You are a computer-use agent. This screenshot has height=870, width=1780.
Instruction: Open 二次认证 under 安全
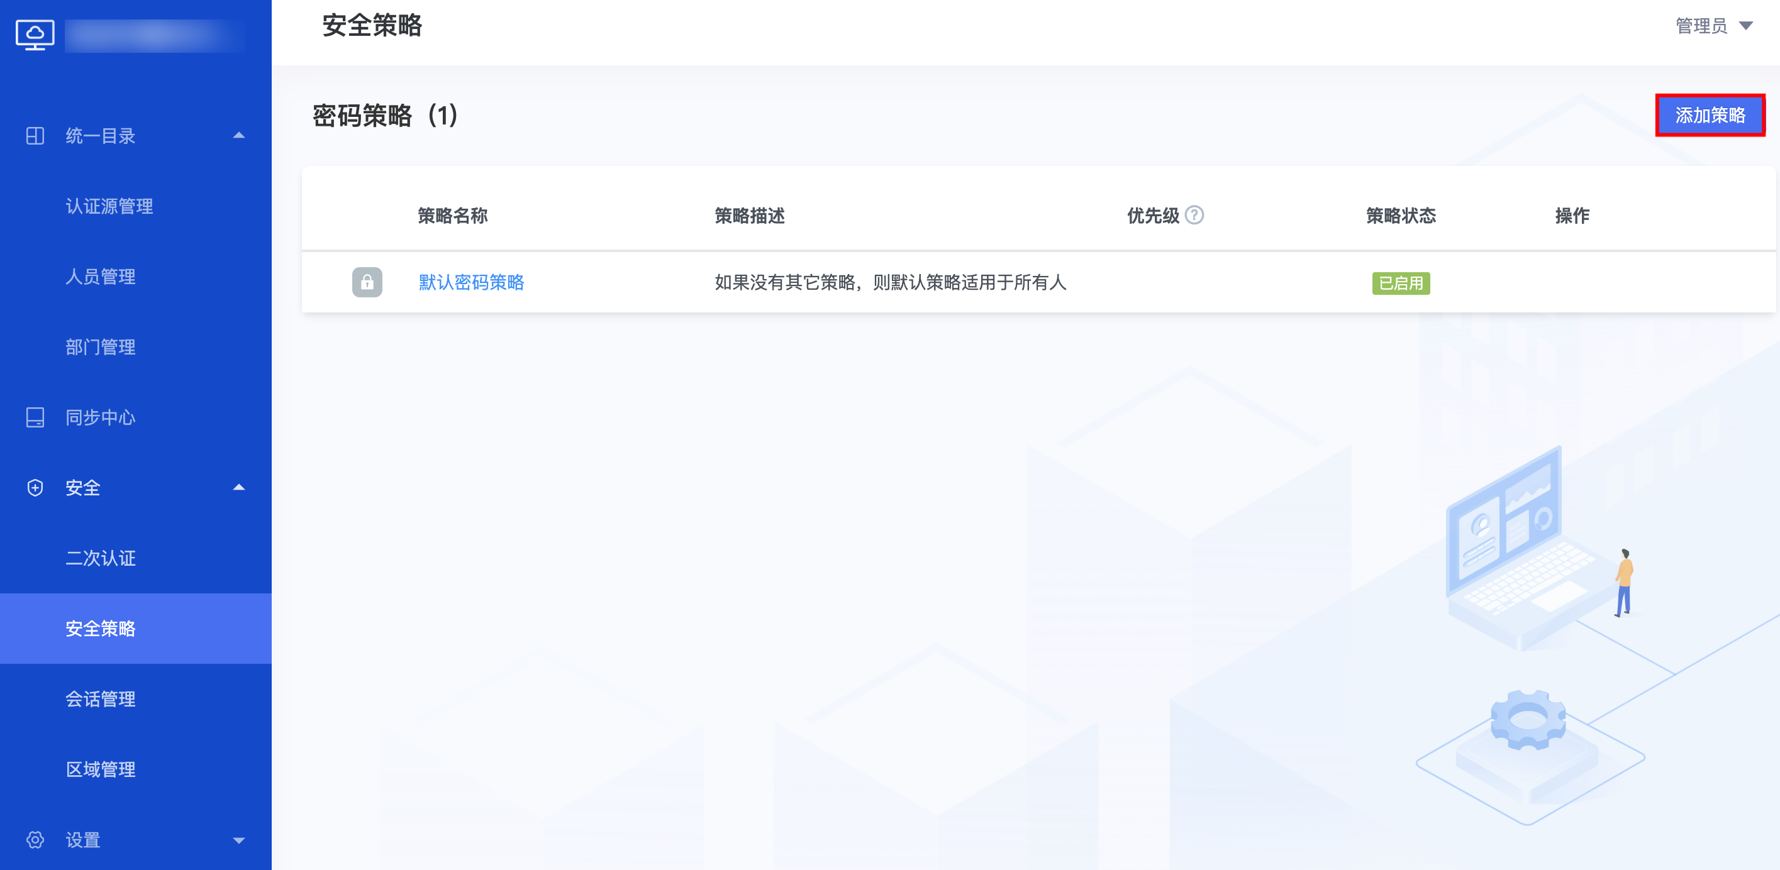(100, 558)
